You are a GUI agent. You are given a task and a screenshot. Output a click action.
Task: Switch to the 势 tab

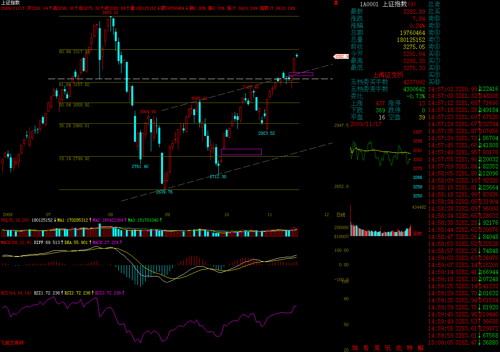click(x=366, y=348)
